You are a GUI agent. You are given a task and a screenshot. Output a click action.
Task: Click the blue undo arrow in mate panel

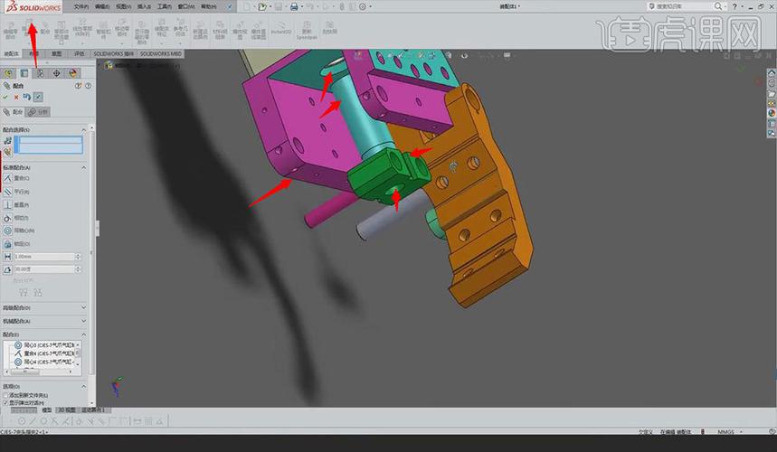tap(27, 97)
